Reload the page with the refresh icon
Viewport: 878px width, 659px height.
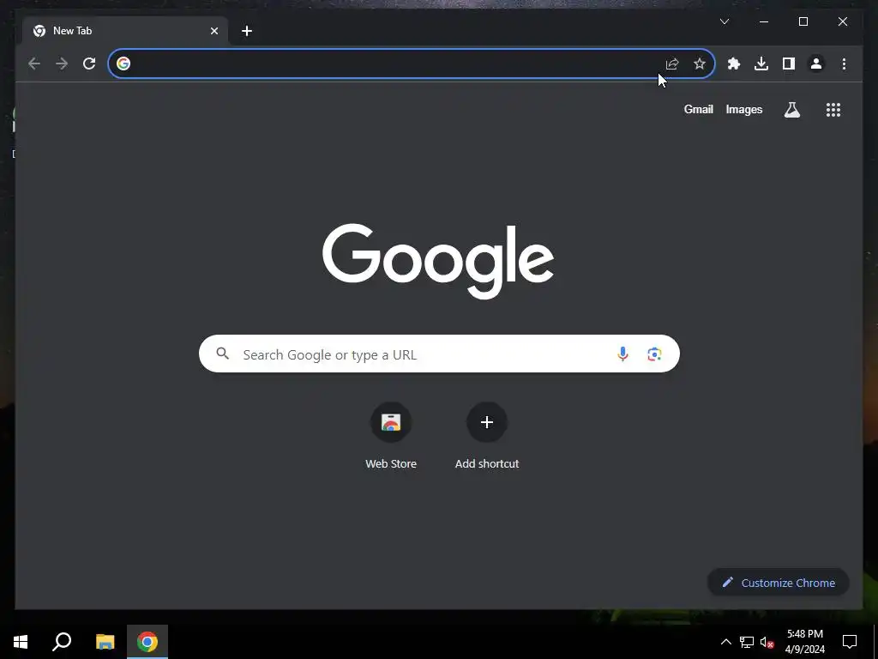point(89,63)
